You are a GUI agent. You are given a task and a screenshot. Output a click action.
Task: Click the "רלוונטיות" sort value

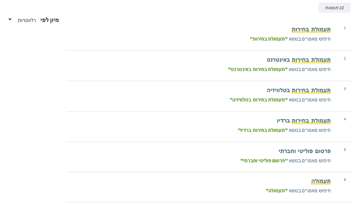(27, 20)
